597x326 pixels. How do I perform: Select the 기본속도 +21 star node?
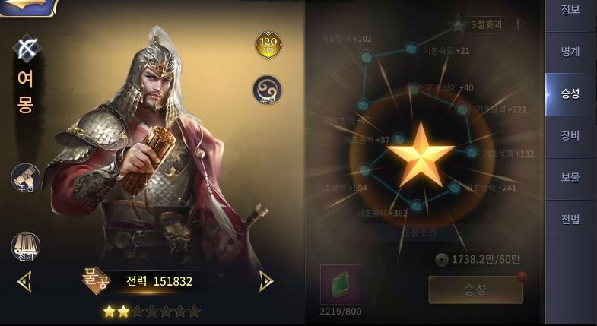click(411, 49)
